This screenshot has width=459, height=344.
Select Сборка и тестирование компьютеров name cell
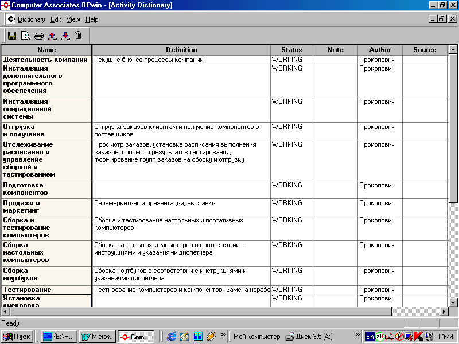pyautogui.click(x=46, y=228)
